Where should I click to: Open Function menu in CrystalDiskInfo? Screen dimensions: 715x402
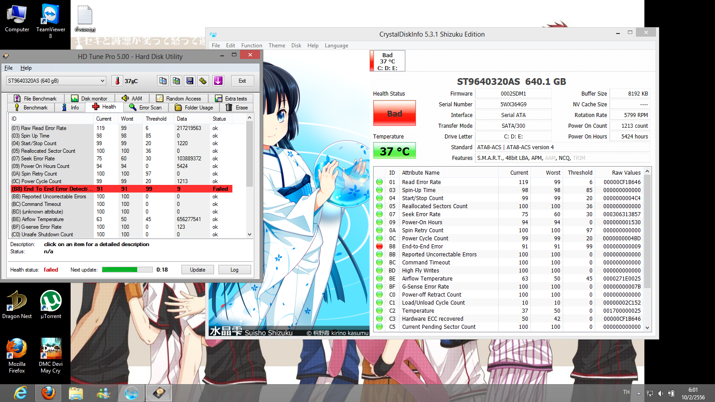(x=252, y=46)
